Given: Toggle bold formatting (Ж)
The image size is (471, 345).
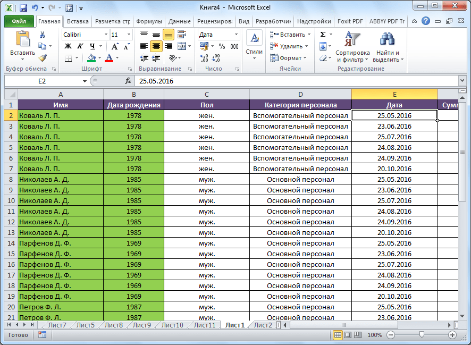Looking at the screenshot, I should point(68,46).
